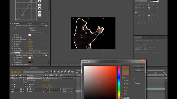Open Stroke Animation Presets dropdown

(36, 26)
